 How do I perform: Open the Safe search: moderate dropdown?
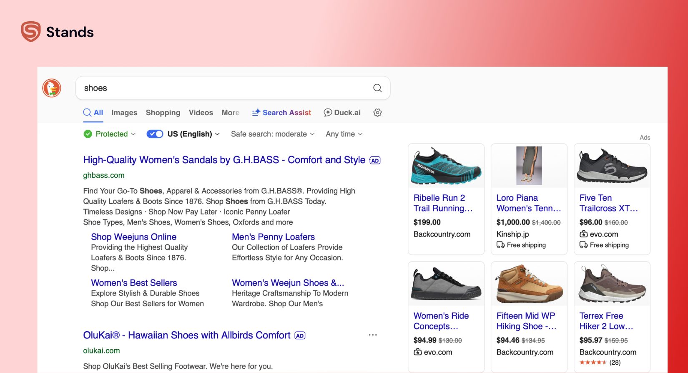tap(273, 134)
